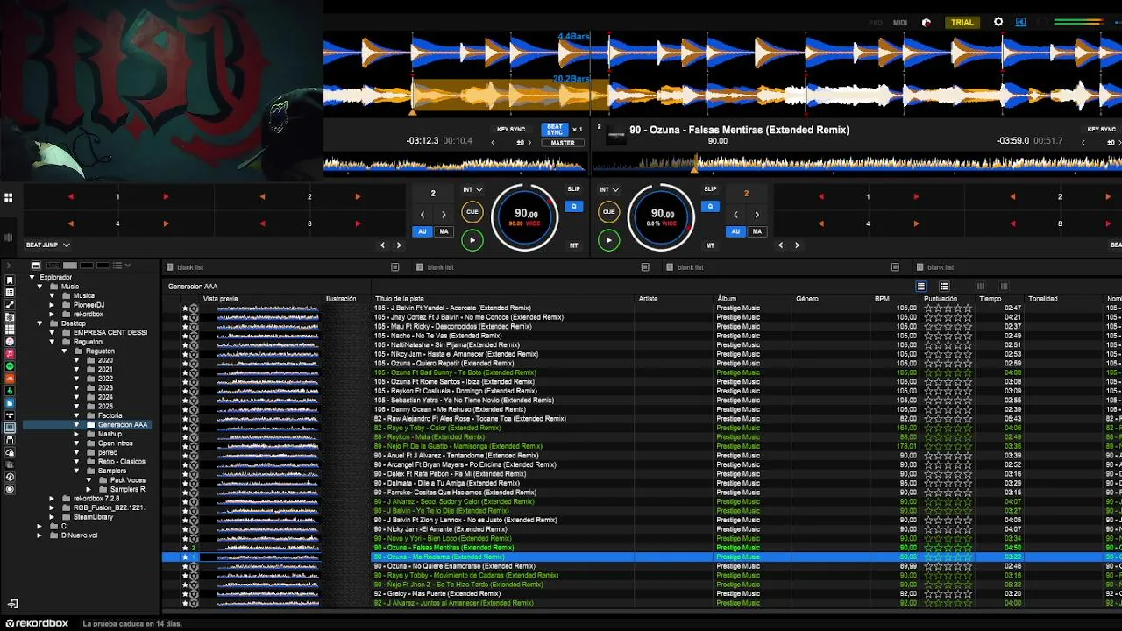Image resolution: width=1122 pixels, height=631 pixels.
Task: Open the MIDI settings
Action: click(x=900, y=23)
